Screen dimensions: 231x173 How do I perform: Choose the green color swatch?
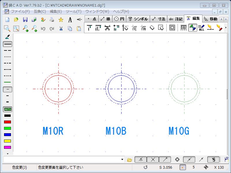point(8,128)
